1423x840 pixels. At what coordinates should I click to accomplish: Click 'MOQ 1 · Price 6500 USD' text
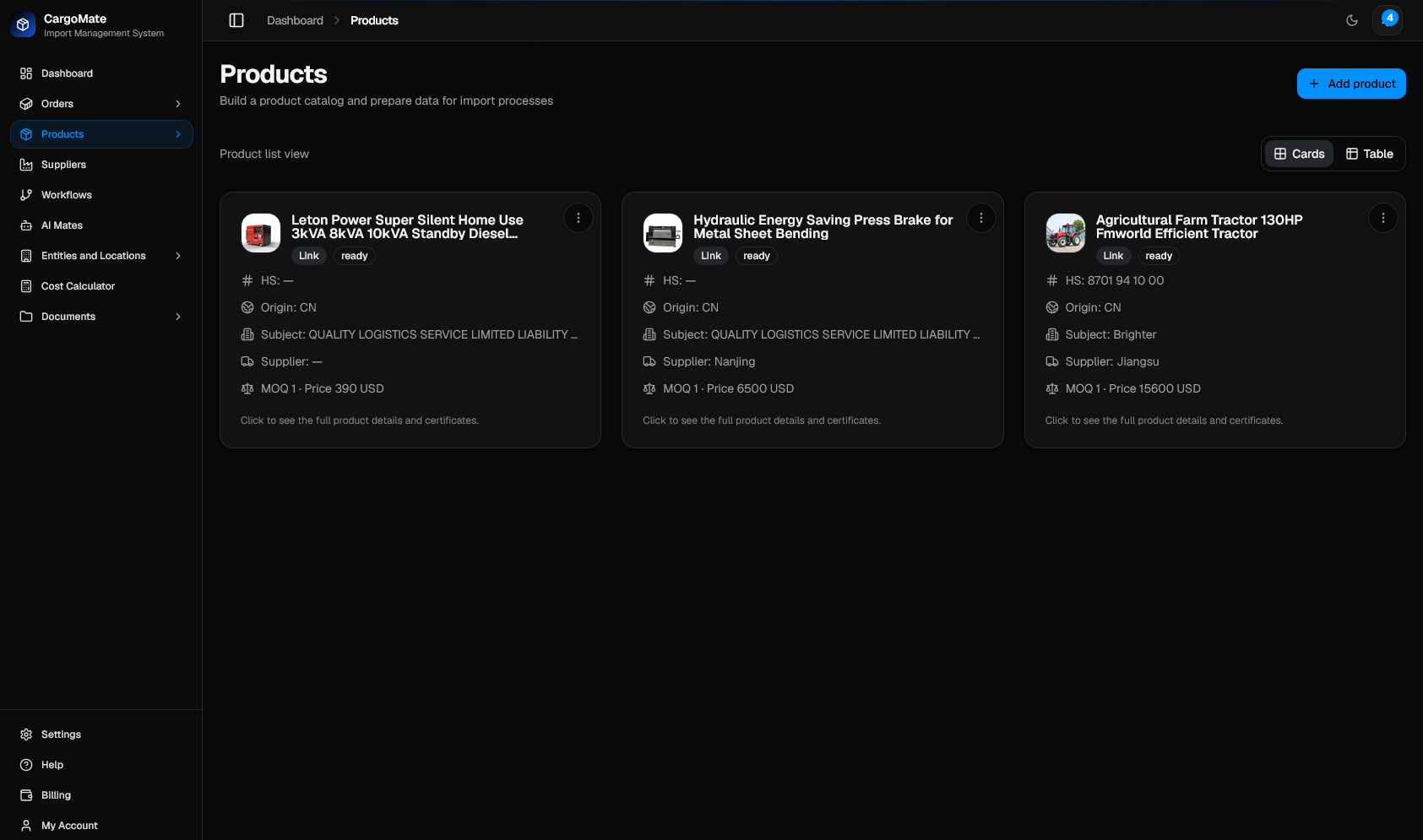[x=729, y=388]
